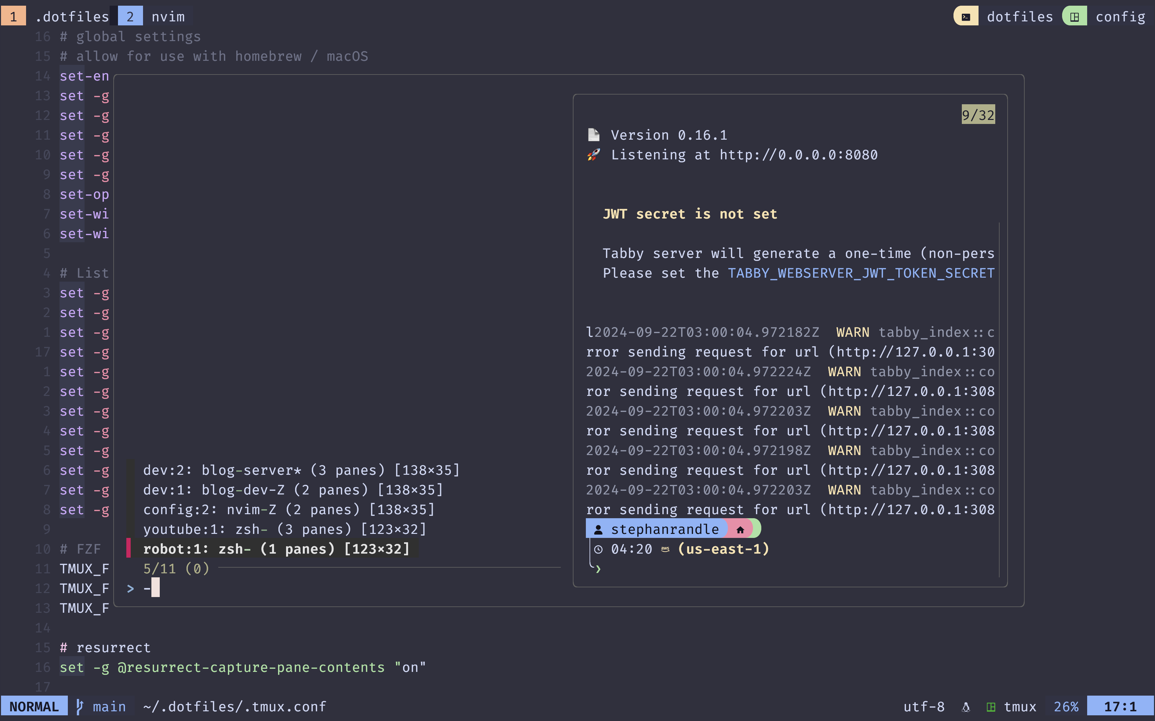Click the main branch name
This screenshot has width=1155, height=721.
[x=109, y=707]
